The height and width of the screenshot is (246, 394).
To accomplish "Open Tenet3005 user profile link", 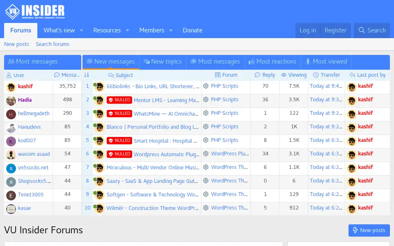I will [x=31, y=194].
